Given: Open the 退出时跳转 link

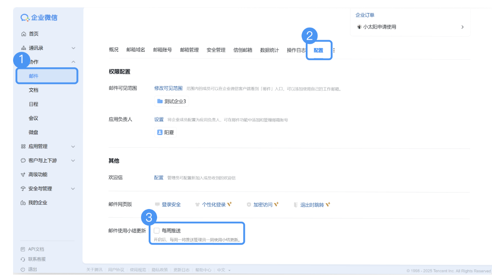Looking at the screenshot, I should (x=312, y=205).
